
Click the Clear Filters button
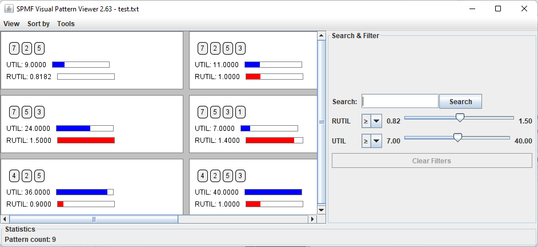tap(432, 161)
